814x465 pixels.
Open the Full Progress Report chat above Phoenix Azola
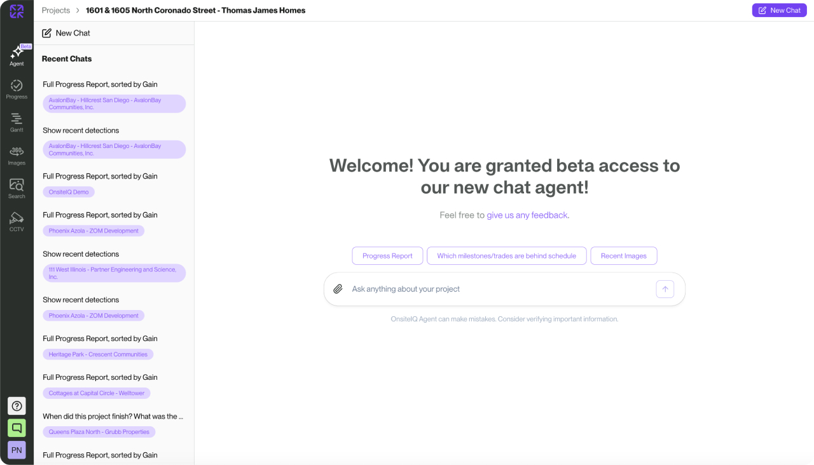pos(100,215)
